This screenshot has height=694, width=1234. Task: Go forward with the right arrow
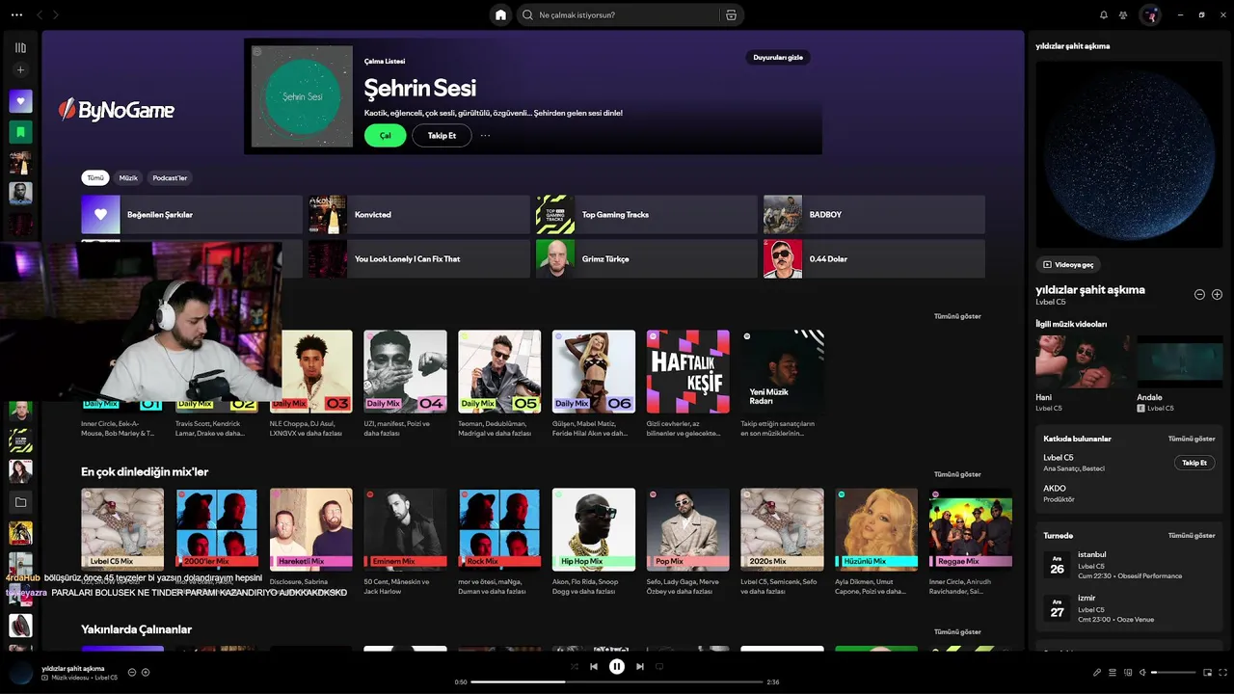(56, 14)
